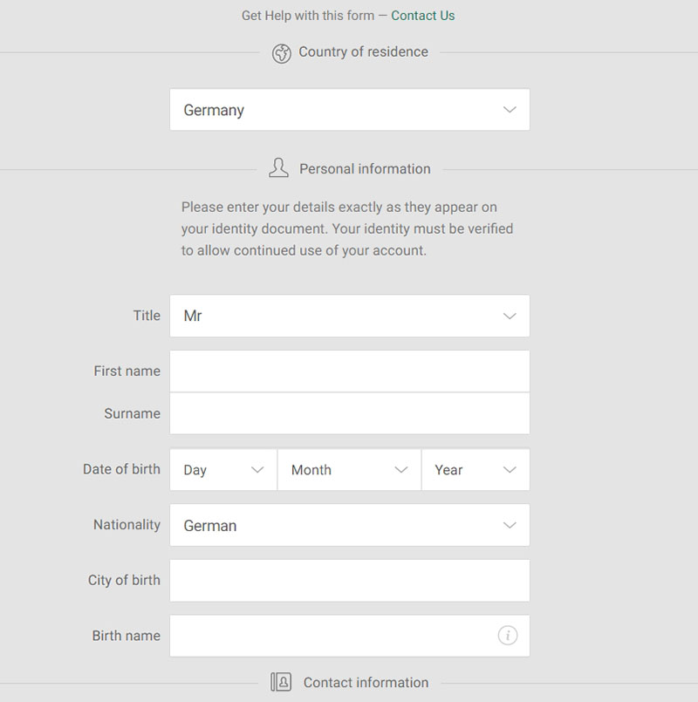Focus the First name text field

coord(350,371)
